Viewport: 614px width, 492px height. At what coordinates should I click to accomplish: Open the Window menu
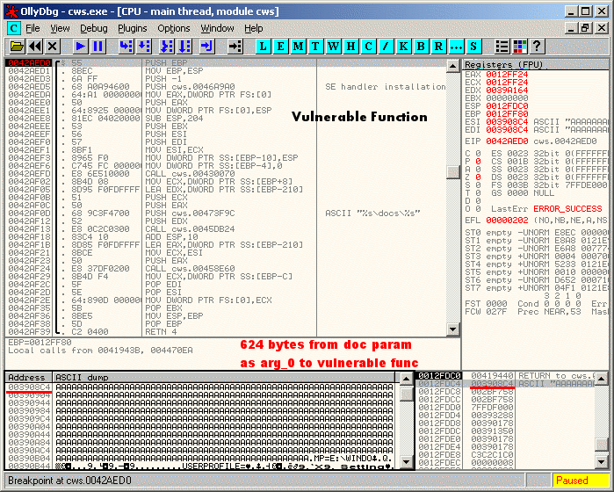click(217, 28)
